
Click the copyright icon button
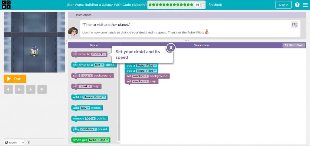[29, 143]
